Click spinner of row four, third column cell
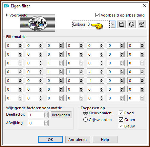Image resolution: width=150 pixels, height=147 pixels. pos(61,72)
